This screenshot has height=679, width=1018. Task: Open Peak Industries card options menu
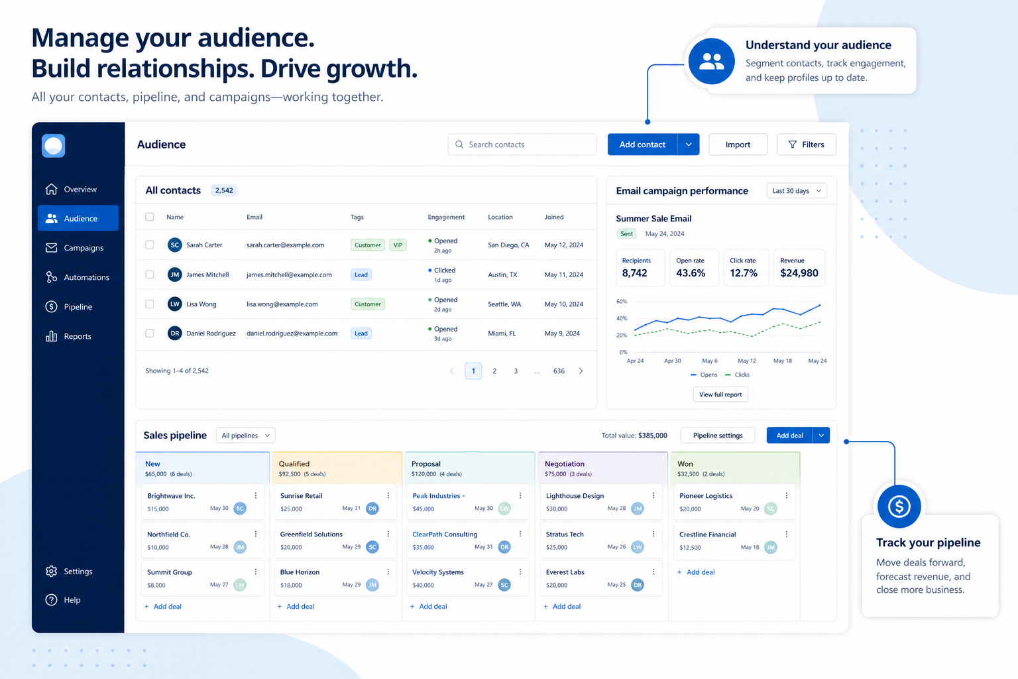pos(520,495)
